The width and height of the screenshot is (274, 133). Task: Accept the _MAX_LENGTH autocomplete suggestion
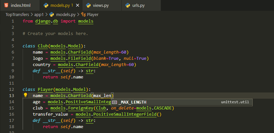pyautogui.click(x=182, y=102)
